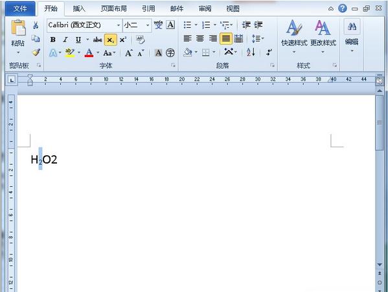Open the 快速样式 gallery
The width and height of the screenshot is (388, 292).
click(x=294, y=37)
